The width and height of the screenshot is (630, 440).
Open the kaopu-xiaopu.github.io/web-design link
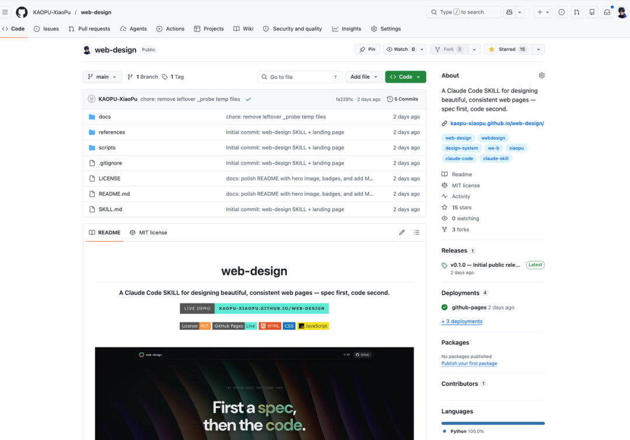(497, 124)
